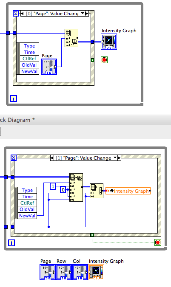Click the numeric constant 1
The image size is (171, 287).
(53, 186)
